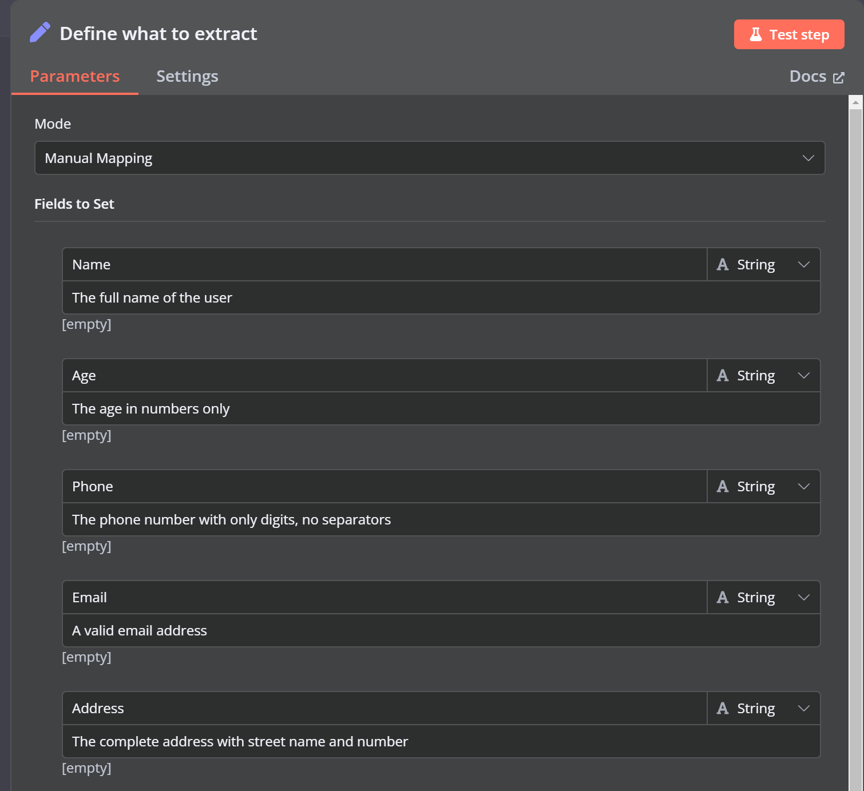Click the [empty] text under Email field

click(86, 657)
